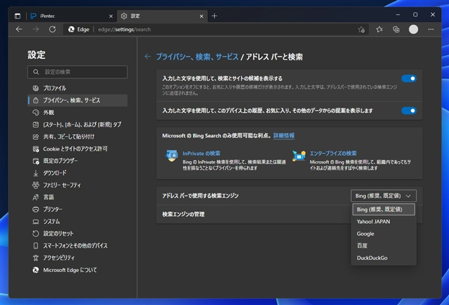The image size is (449, 305).
Task: Click the InPrivate search shield icon
Action: [172, 156]
